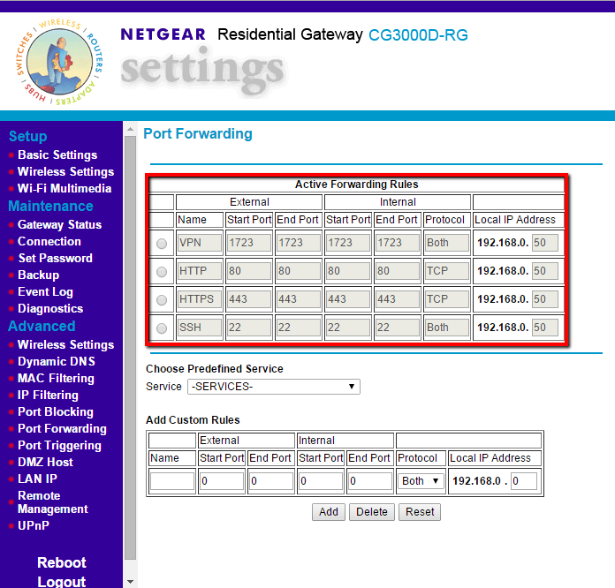Screen dimensions: 615x588
Task: Select the SSH rule radio button
Action: [x=162, y=328]
